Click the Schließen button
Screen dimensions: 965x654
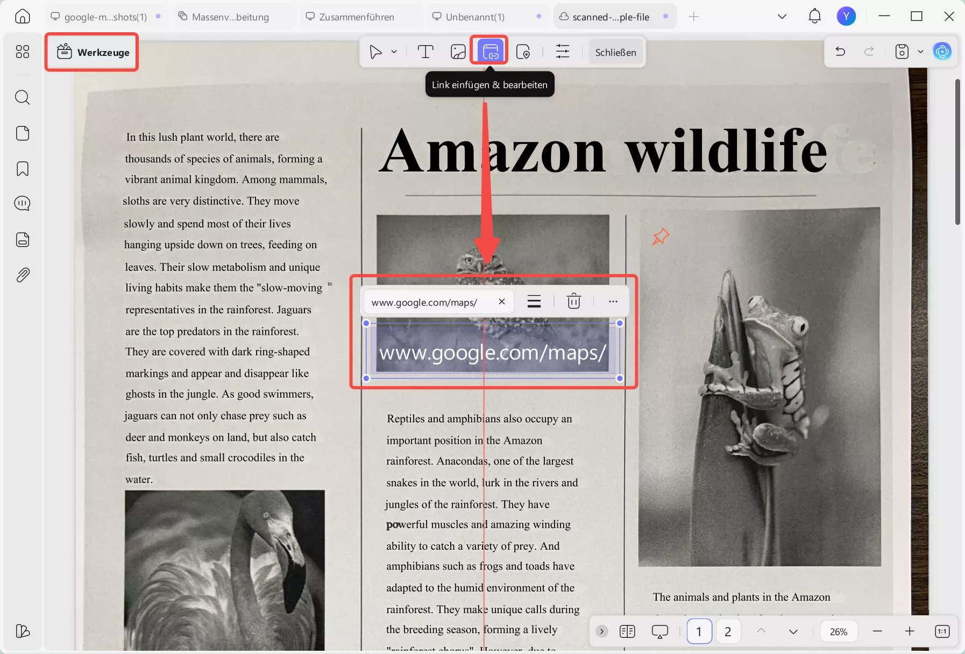(615, 52)
